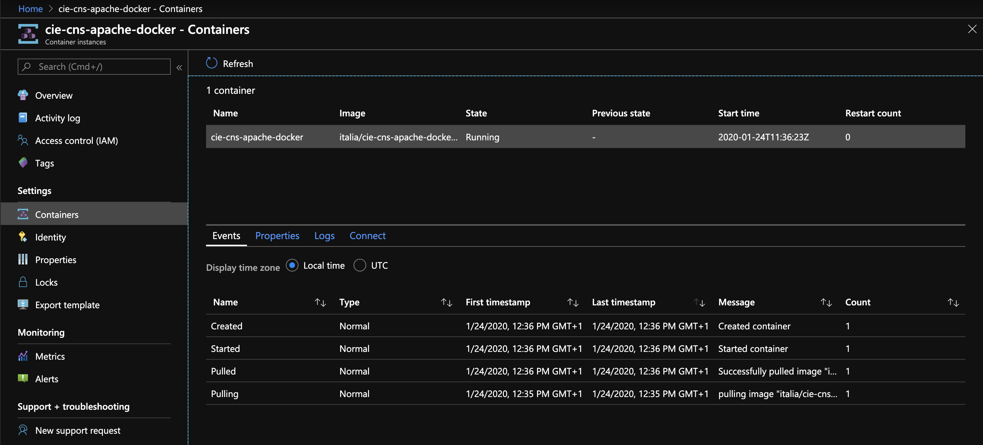This screenshot has height=445, width=983.
Task: Click the Locks padlock icon
Action: [23, 282]
